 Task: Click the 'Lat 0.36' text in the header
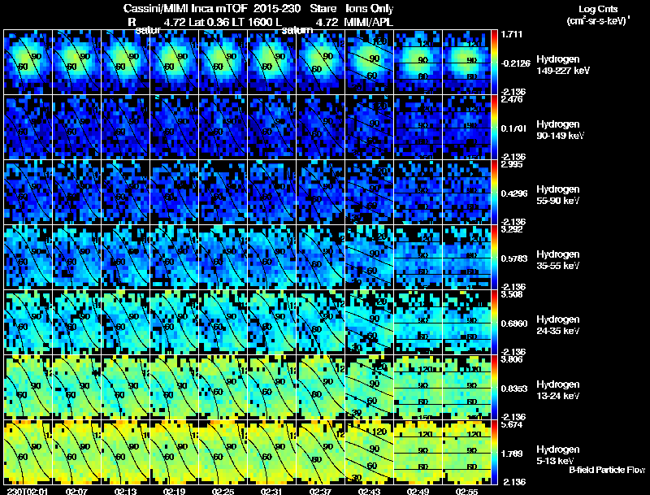(x=208, y=22)
